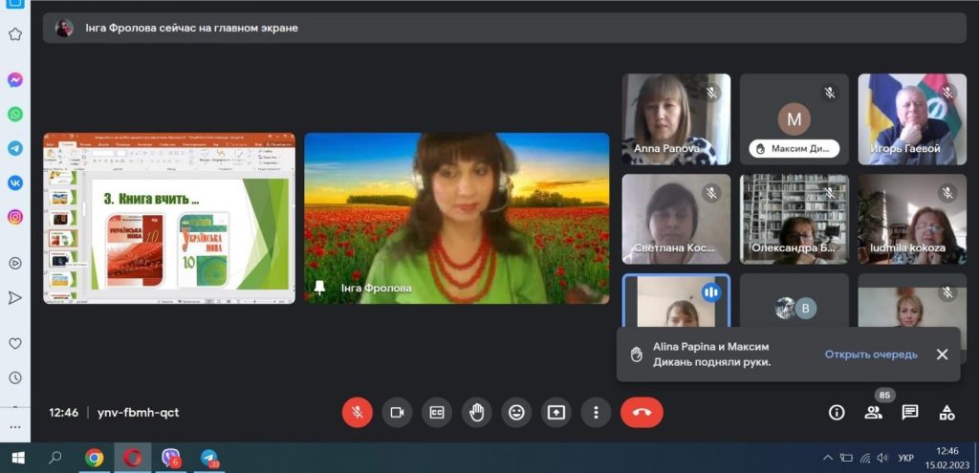Open the three-dot more options menu
This screenshot has height=473, width=979.
[596, 412]
